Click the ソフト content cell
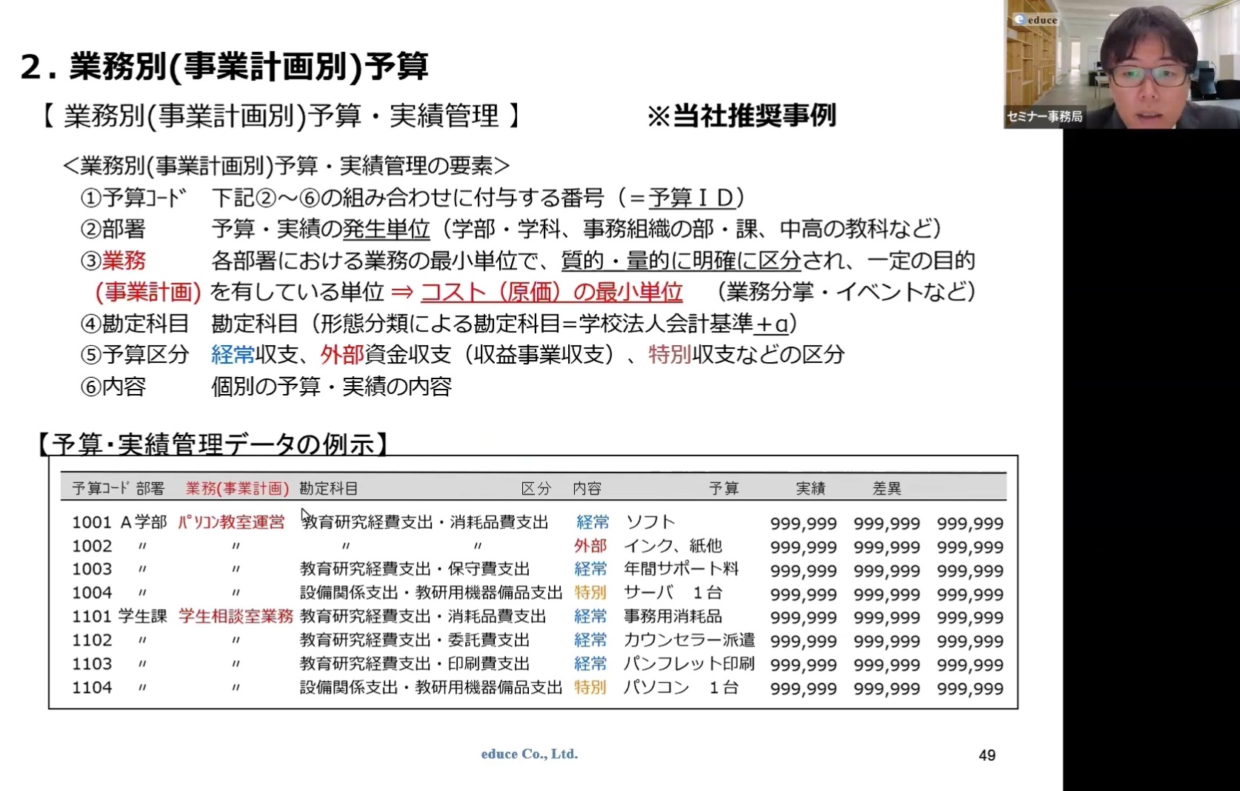Screen dimensions: 1240x791 [650, 522]
